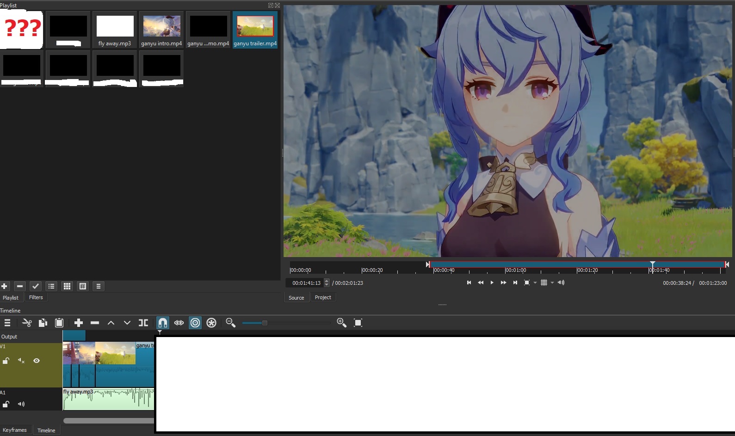Lock the A1 audio track

pos(6,404)
